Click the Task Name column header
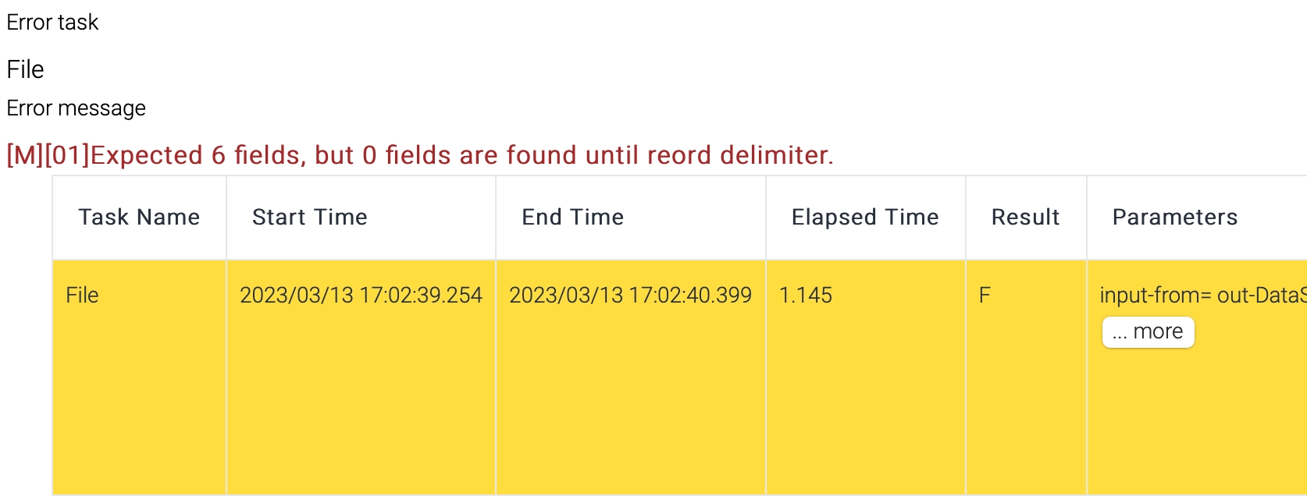Screen dimensions: 1307x496 [139, 218]
